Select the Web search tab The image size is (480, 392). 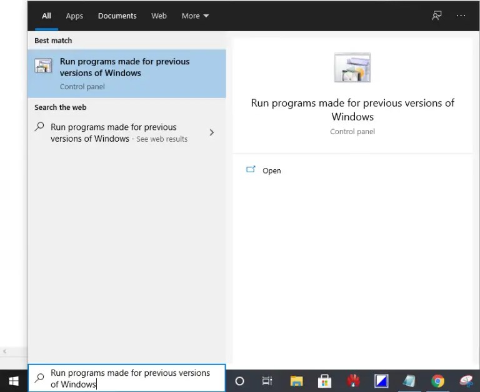[159, 16]
